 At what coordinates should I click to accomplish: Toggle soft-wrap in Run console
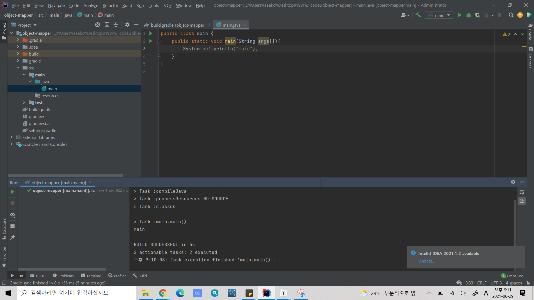(522, 192)
